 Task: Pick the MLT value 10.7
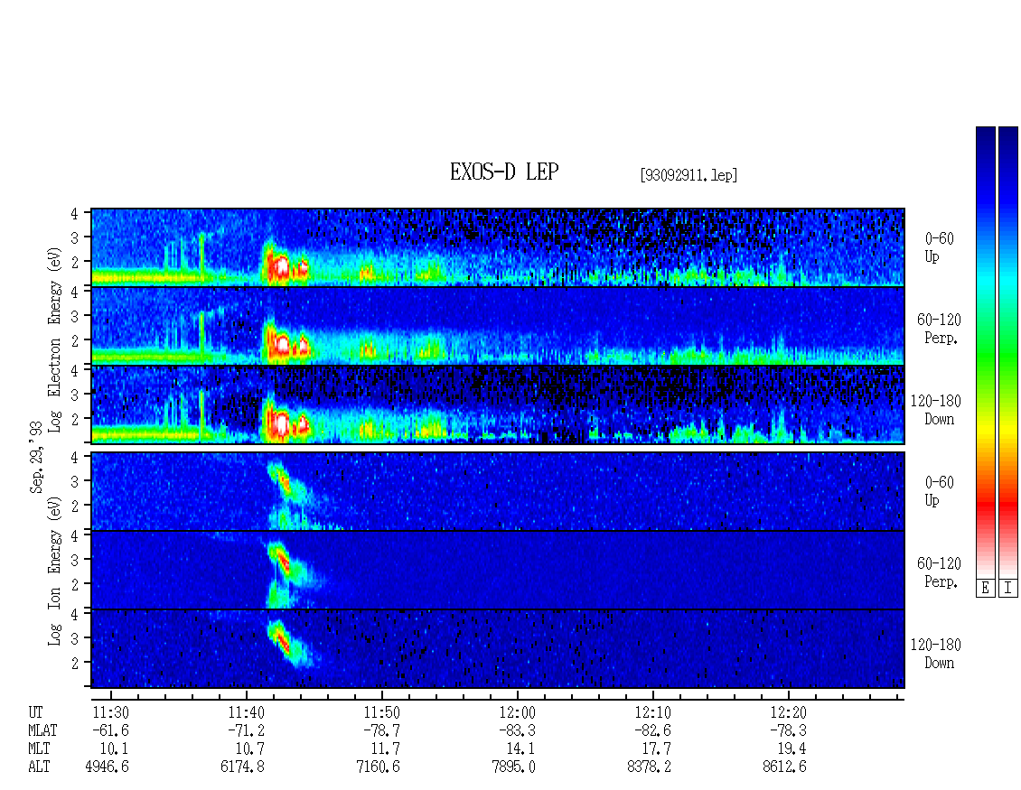(x=249, y=749)
